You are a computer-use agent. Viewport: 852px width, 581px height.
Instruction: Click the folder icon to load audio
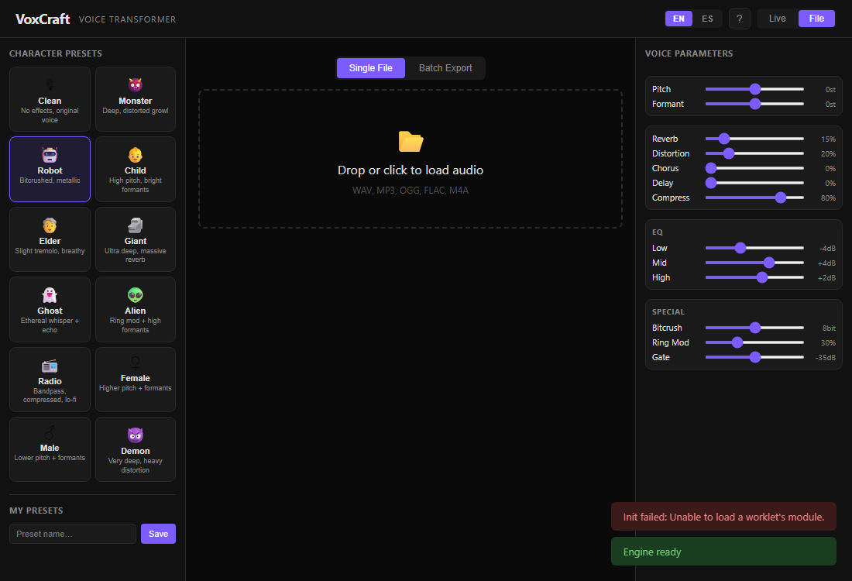(411, 141)
